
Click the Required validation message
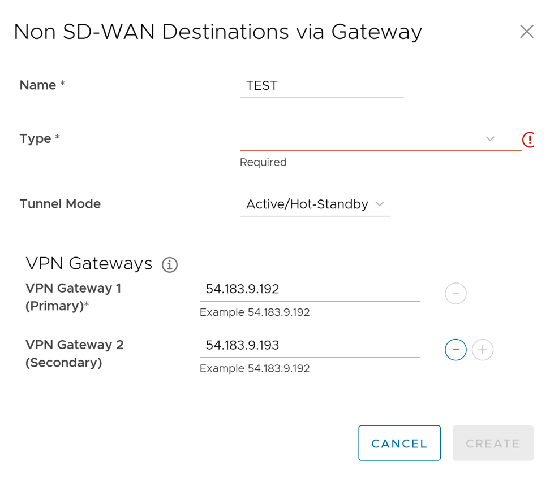pos(263,163)
